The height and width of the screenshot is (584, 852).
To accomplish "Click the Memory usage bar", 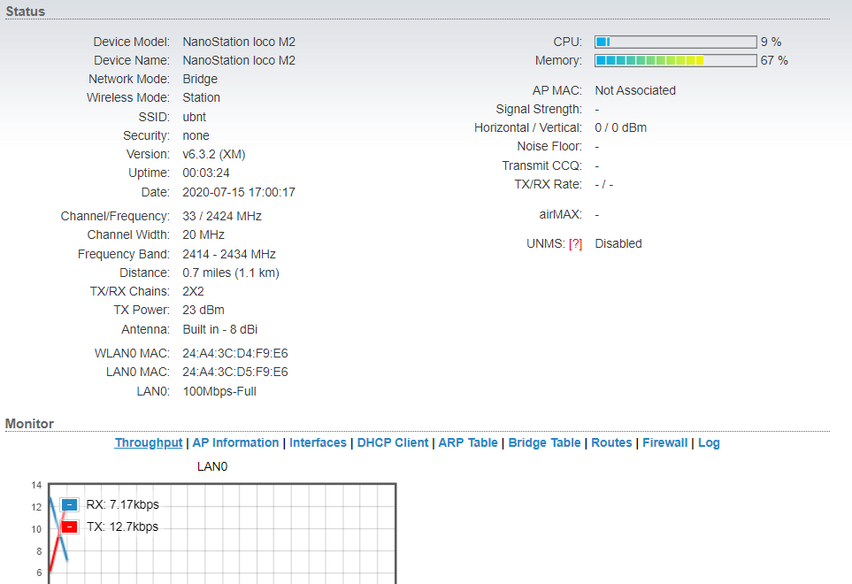I will point(675,61).
